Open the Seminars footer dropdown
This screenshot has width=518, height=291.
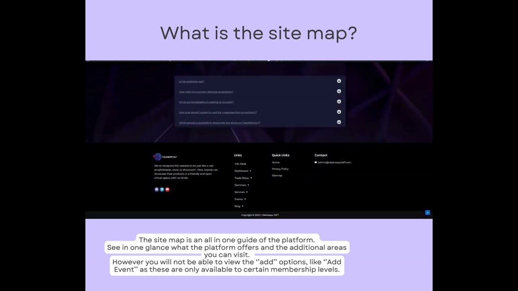pyautogui.click(x=242, y=185)
